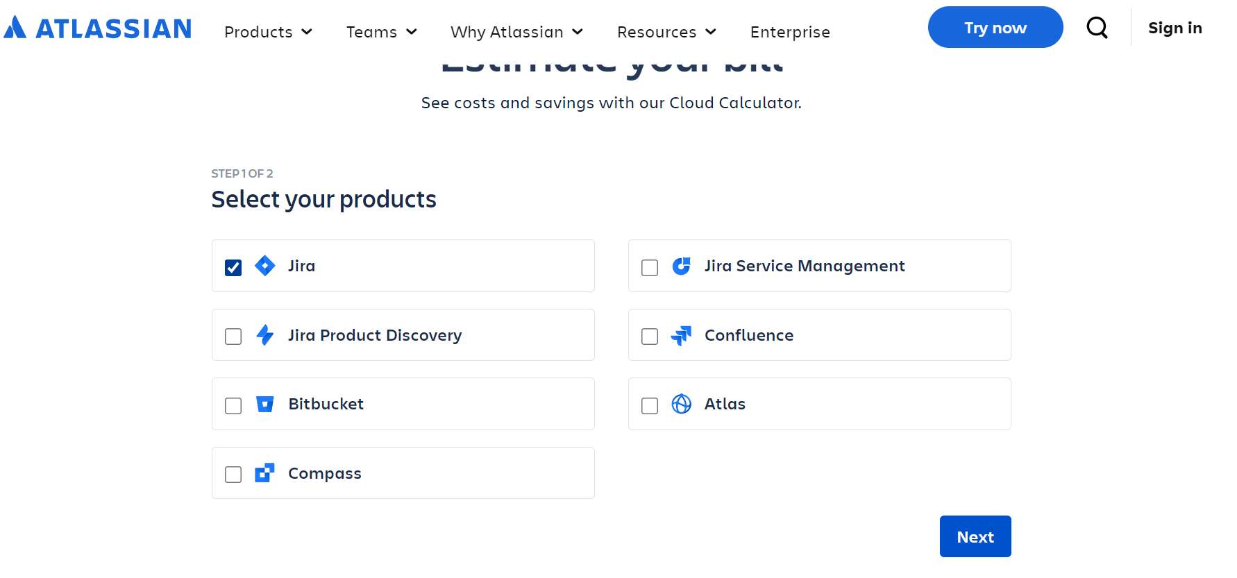Click the Next button
The image size is (1237, 578).
[x=975, y=536]
